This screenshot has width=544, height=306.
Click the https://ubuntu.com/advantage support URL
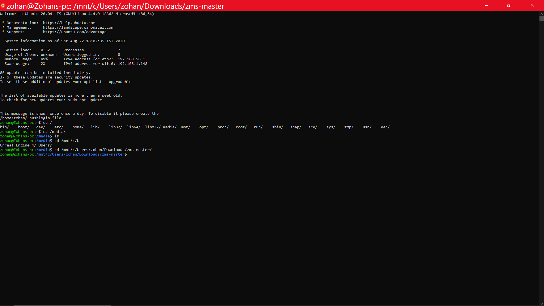(75, 32)
